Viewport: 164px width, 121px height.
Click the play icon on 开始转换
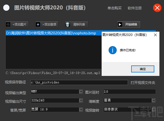[120, 24]
